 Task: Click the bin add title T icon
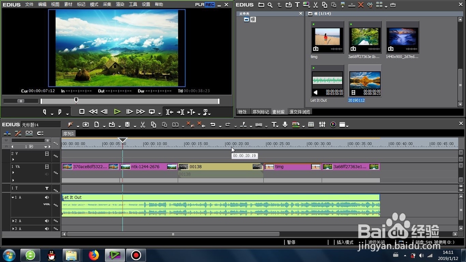[297, 5]
